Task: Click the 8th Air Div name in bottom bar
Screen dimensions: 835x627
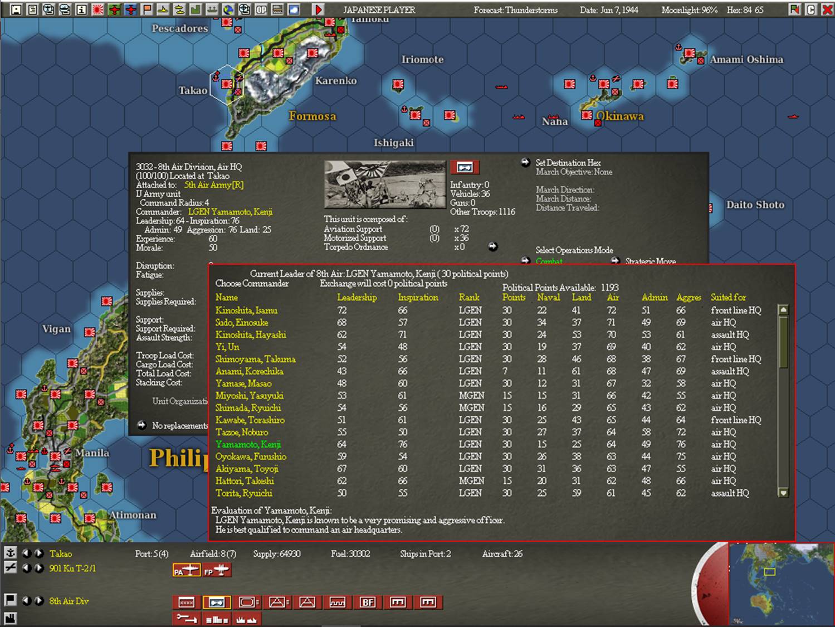Action: [x=69, y=601]
